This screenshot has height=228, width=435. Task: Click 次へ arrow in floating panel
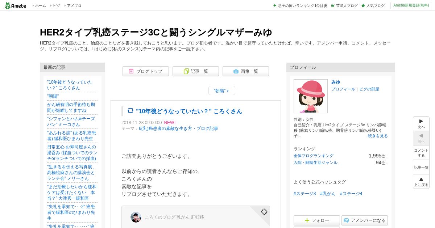(x=421, y=124)
